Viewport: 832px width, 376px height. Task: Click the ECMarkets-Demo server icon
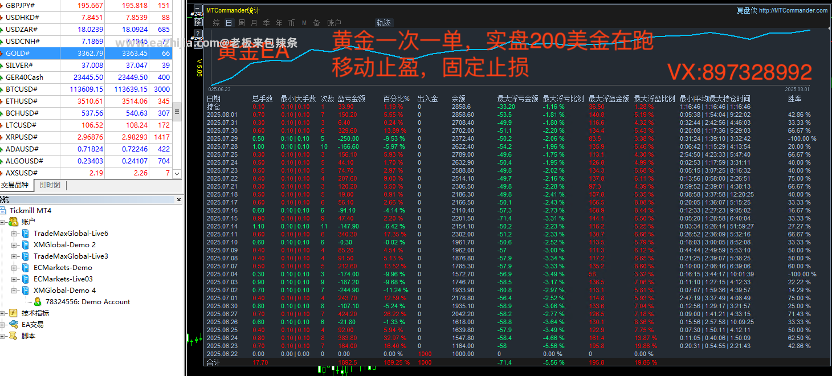coord(26,267)
